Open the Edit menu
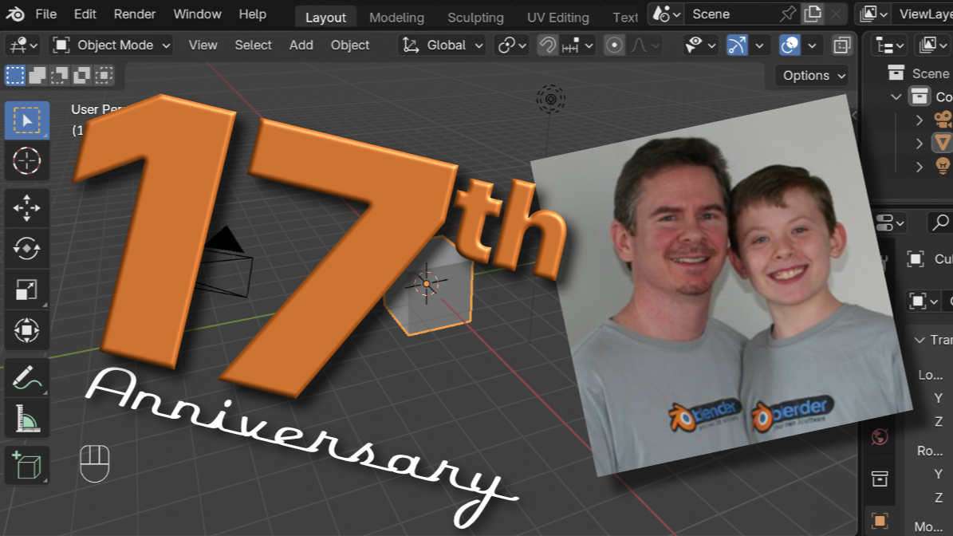The width and height of the screenshot is (953, 536). (85, 14)
